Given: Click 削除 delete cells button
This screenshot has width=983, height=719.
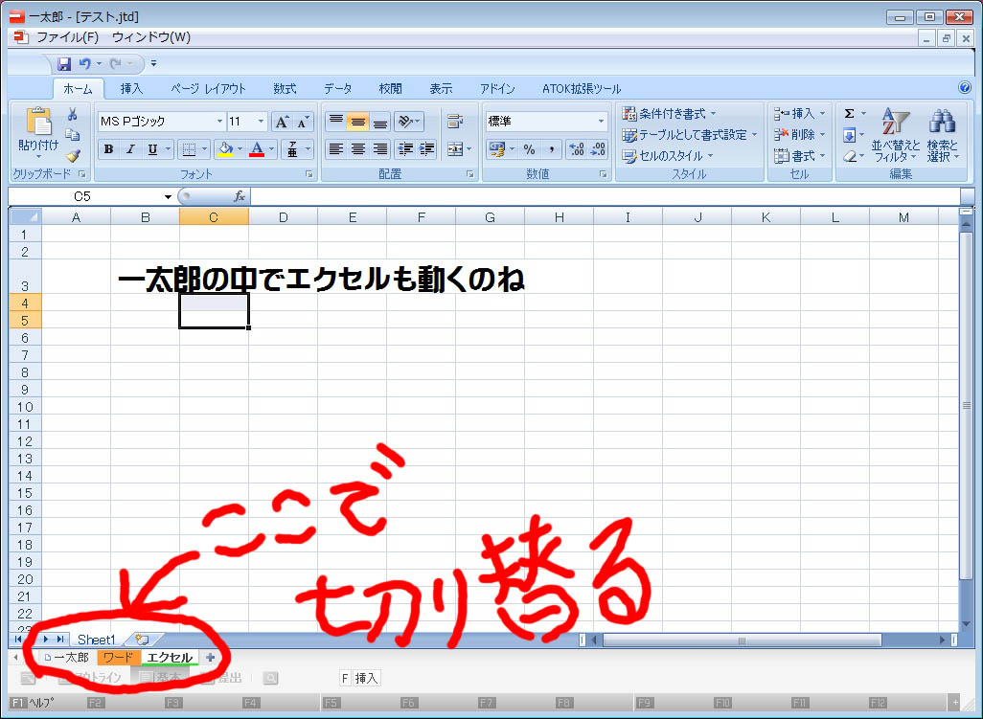Looking at the screenshot, I should (x=799, y=135).
